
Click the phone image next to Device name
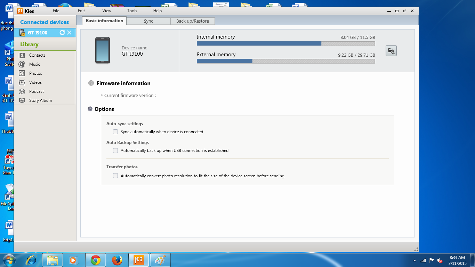point(103,50)
